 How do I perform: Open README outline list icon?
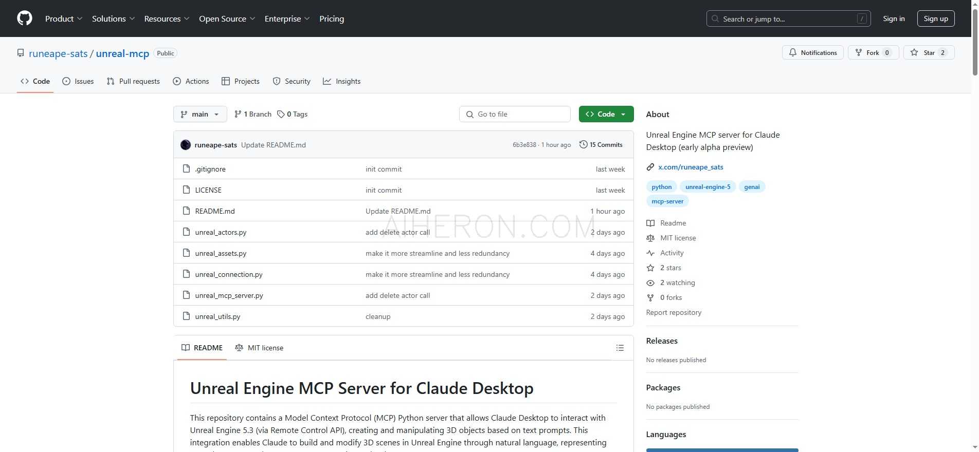tap(620, 348)
